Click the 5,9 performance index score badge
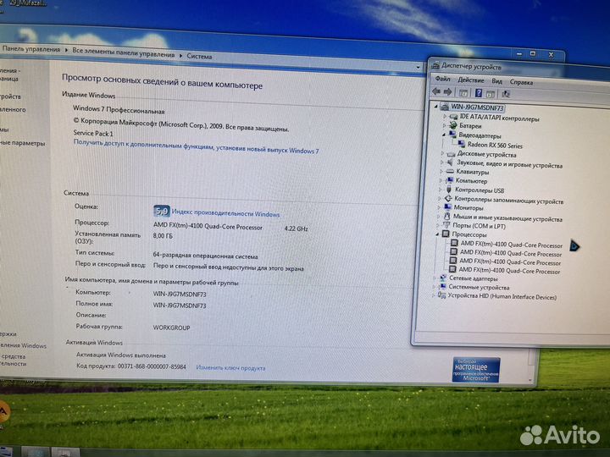 [161, 213]
